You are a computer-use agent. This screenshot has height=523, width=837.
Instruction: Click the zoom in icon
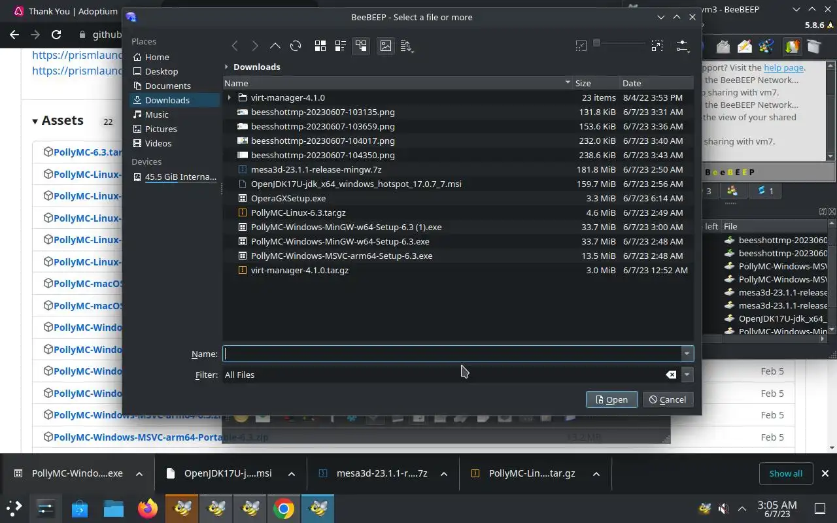point(657,46)
